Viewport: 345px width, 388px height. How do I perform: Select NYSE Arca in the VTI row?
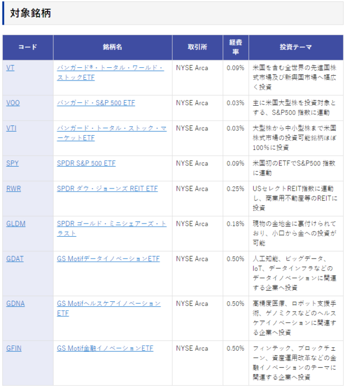(x=192, y=128)
